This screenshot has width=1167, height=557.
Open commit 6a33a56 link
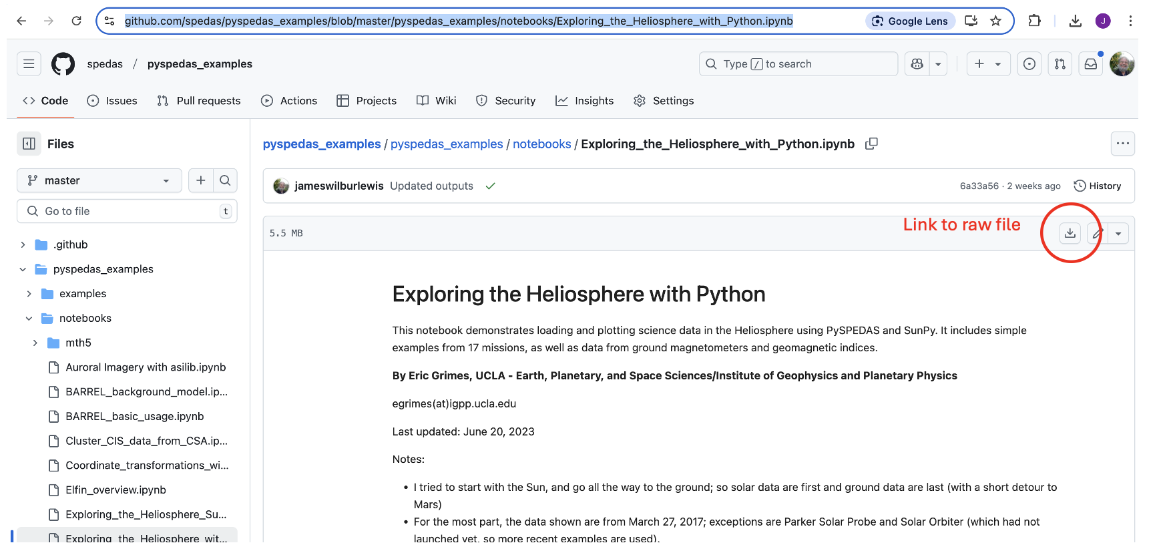tap(979, 186)
